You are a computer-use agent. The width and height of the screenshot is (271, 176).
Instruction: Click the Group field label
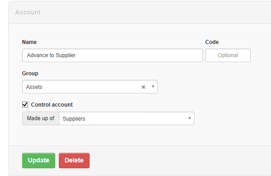click(x=30, y=73)
